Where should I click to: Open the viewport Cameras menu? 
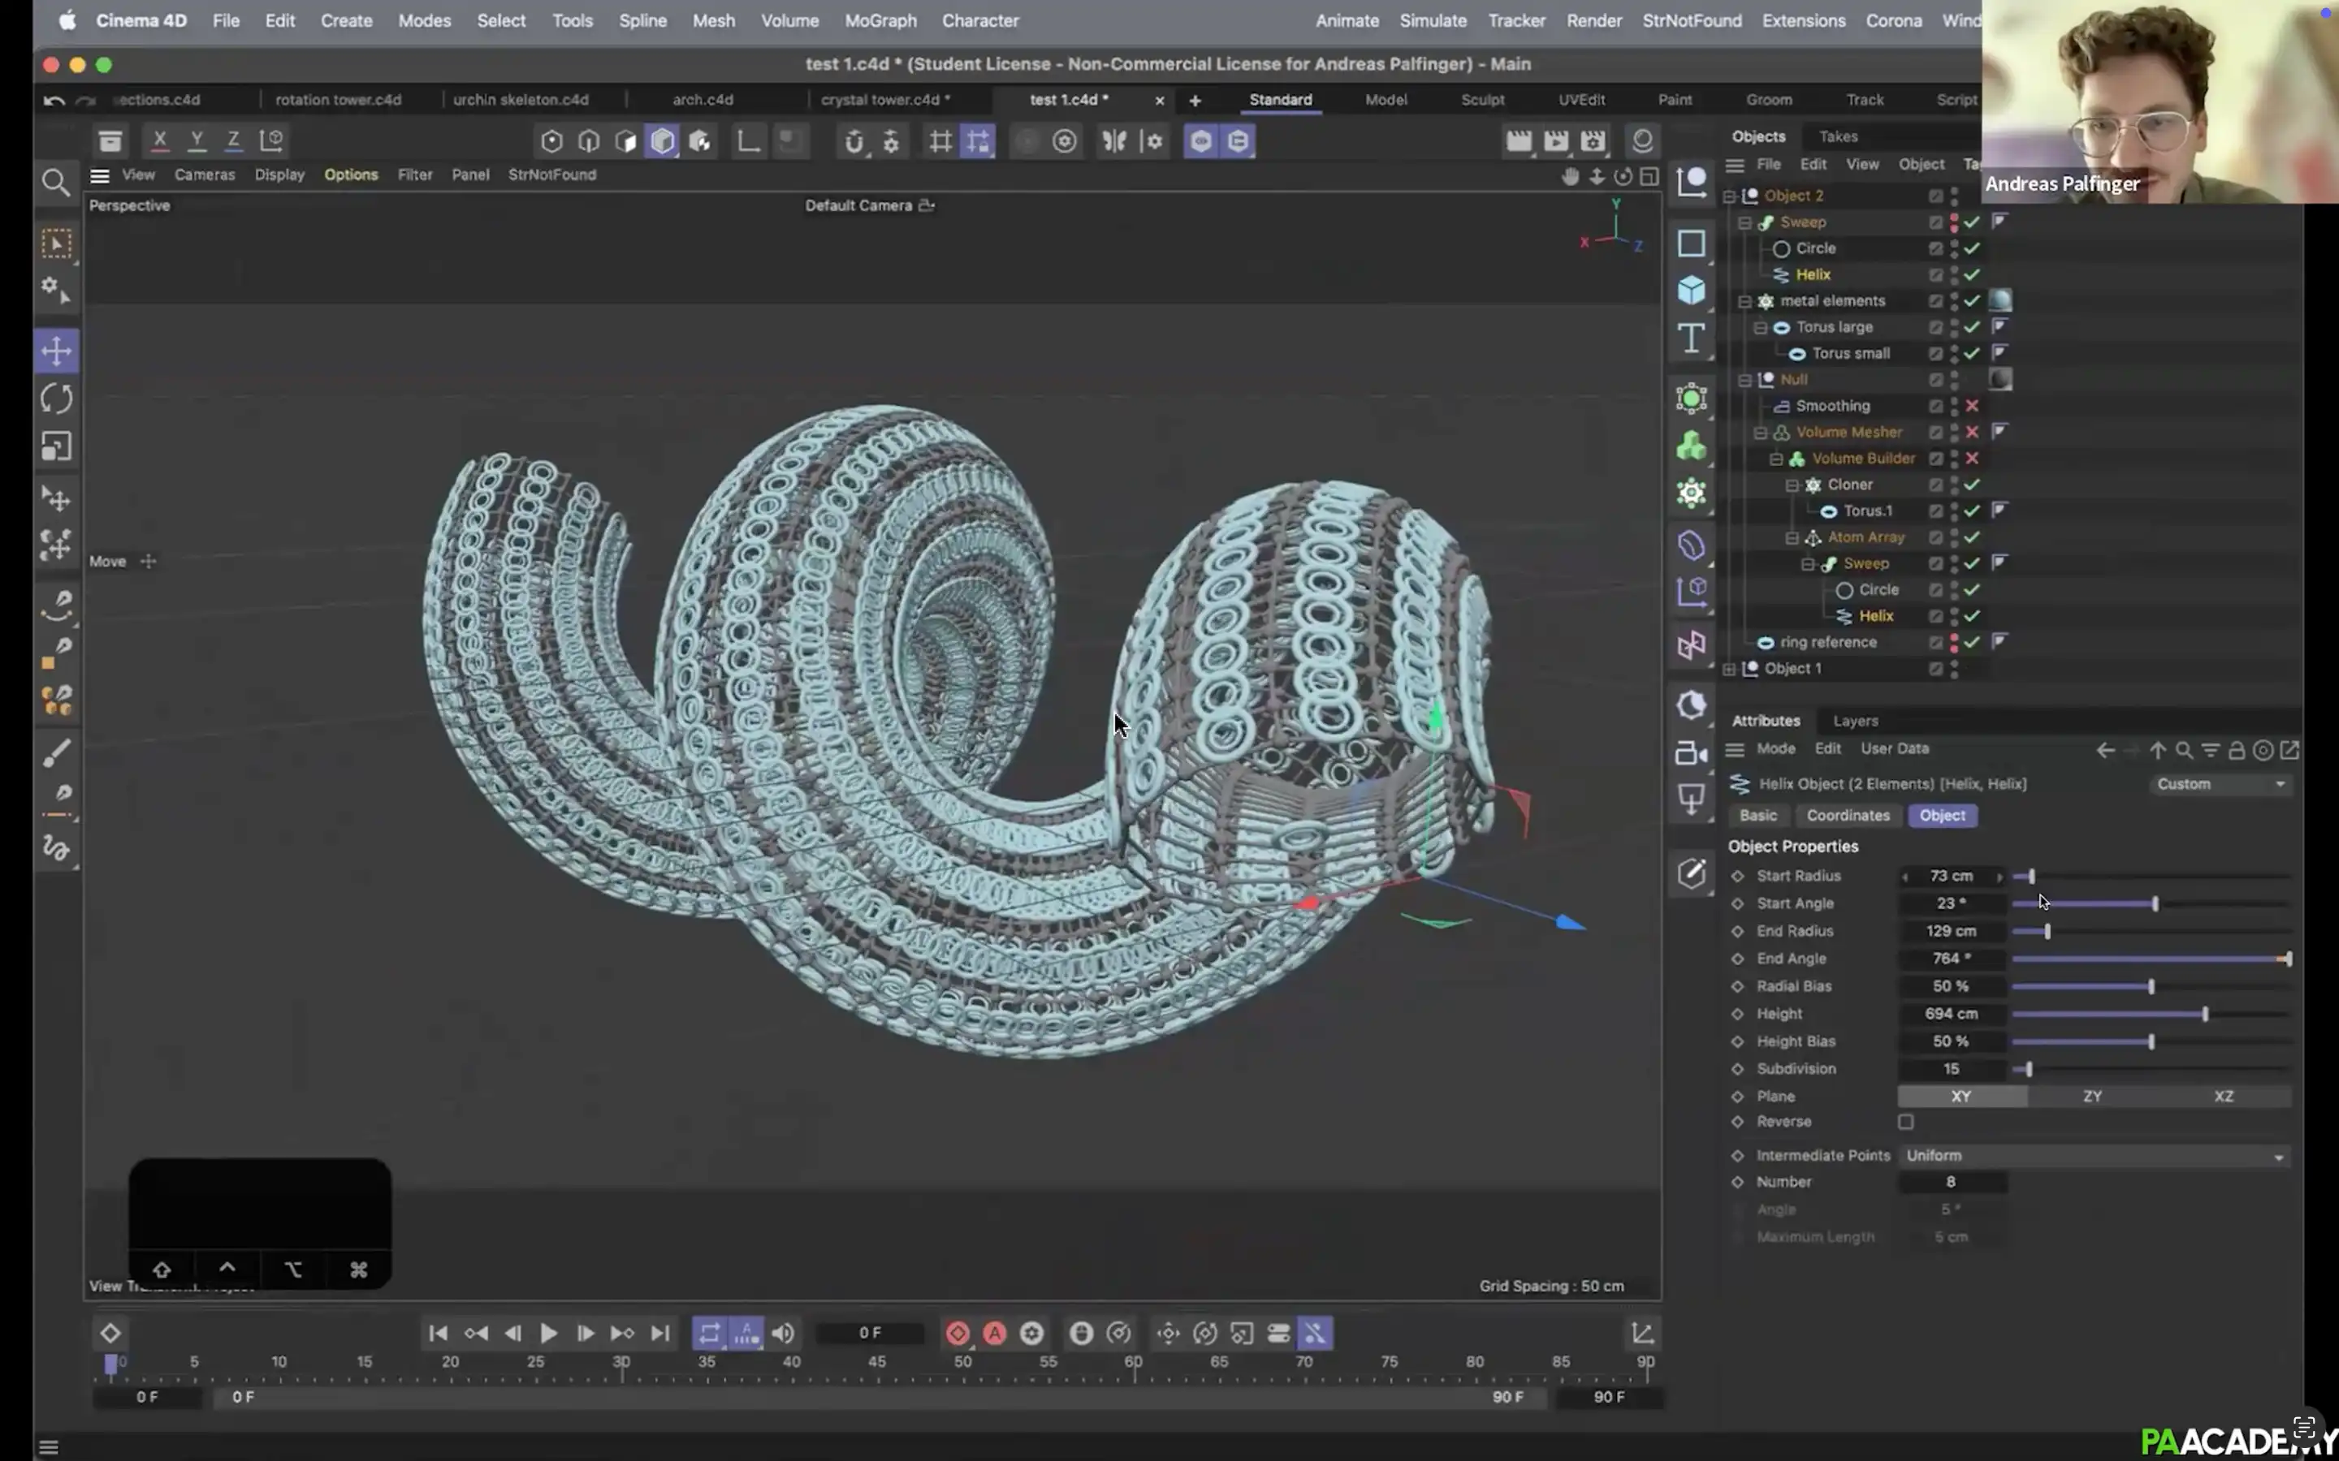point(204,175)
